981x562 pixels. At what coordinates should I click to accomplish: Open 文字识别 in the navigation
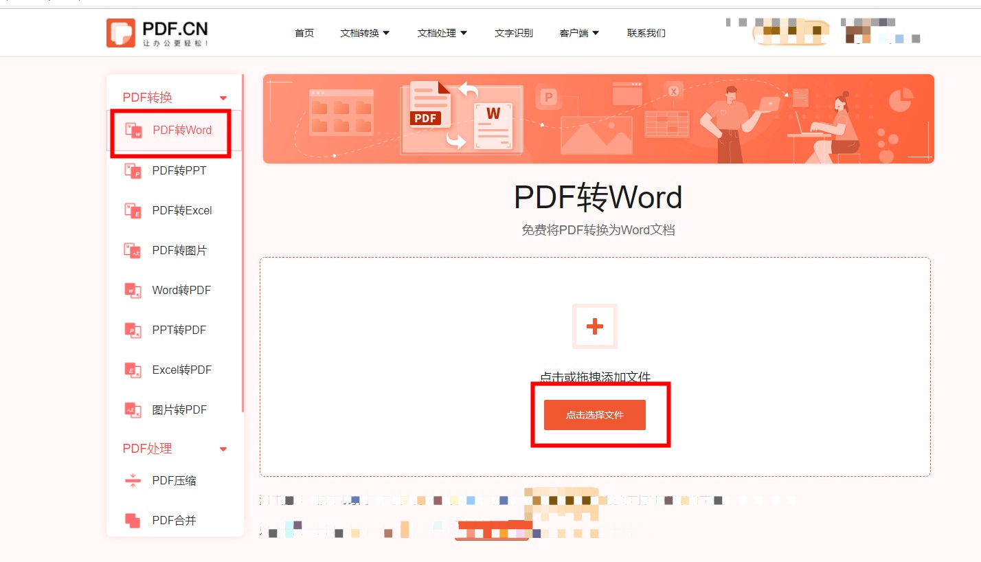click(x=514, y=33)
